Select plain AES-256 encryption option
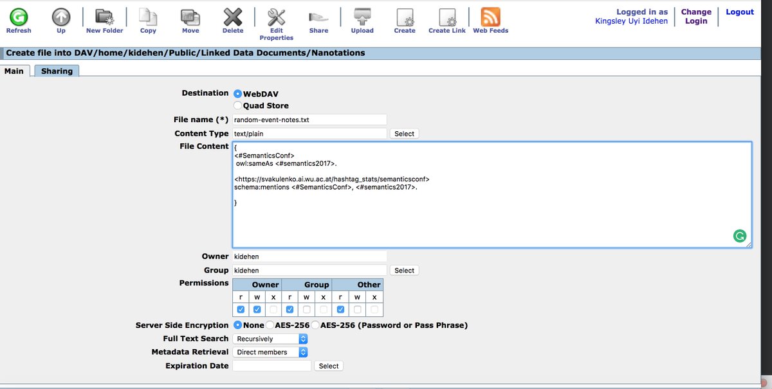 click(x=270, y=325)
